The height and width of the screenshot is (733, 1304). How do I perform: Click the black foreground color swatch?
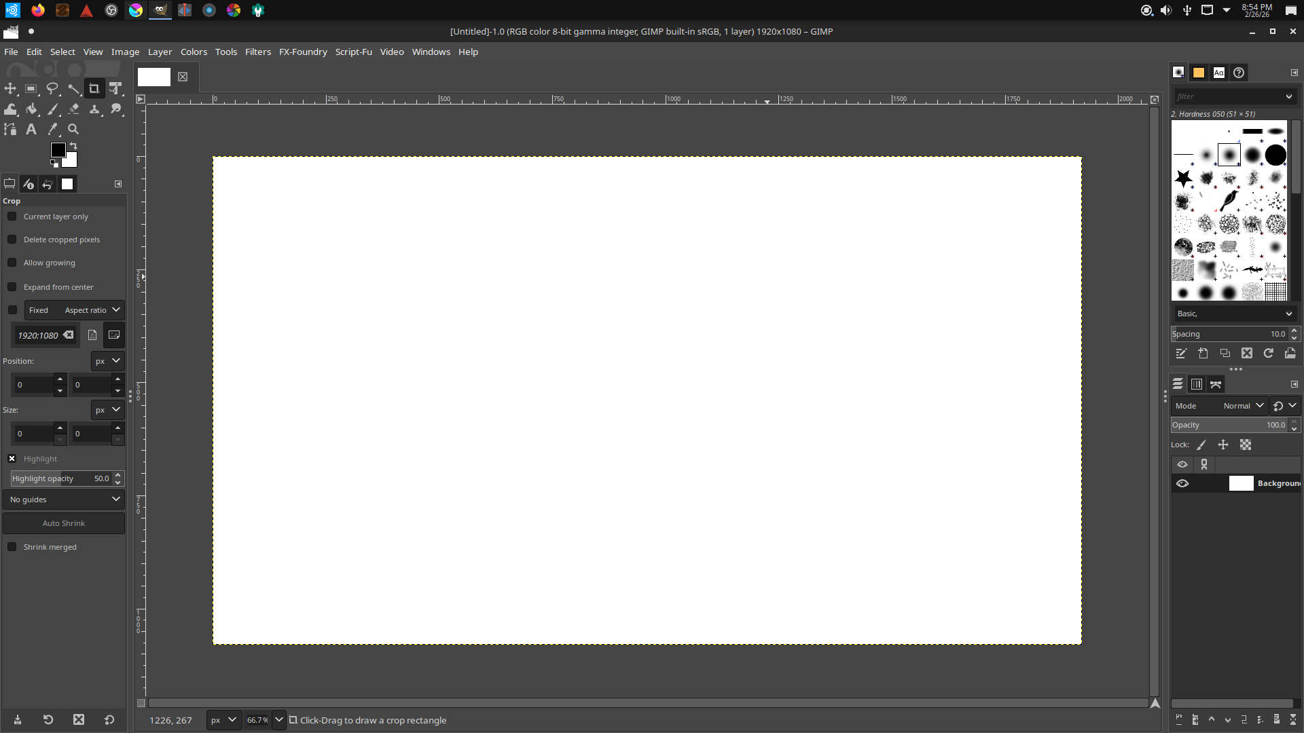(x=58, y=150)
